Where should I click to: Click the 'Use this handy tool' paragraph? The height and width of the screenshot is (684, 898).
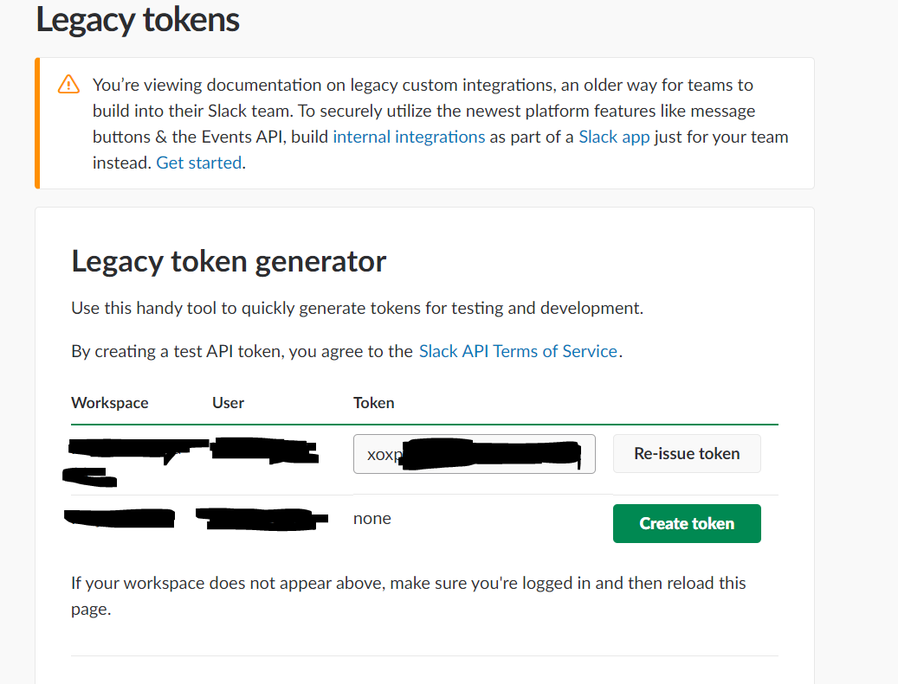click(x=357, y=308)
